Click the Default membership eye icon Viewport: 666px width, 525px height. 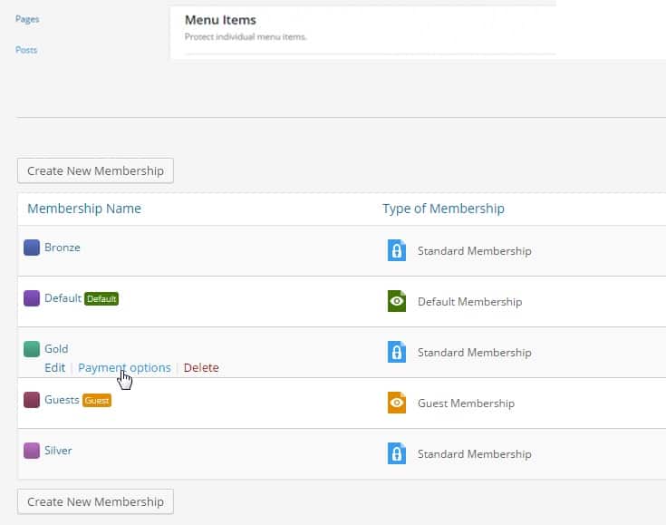396,301
